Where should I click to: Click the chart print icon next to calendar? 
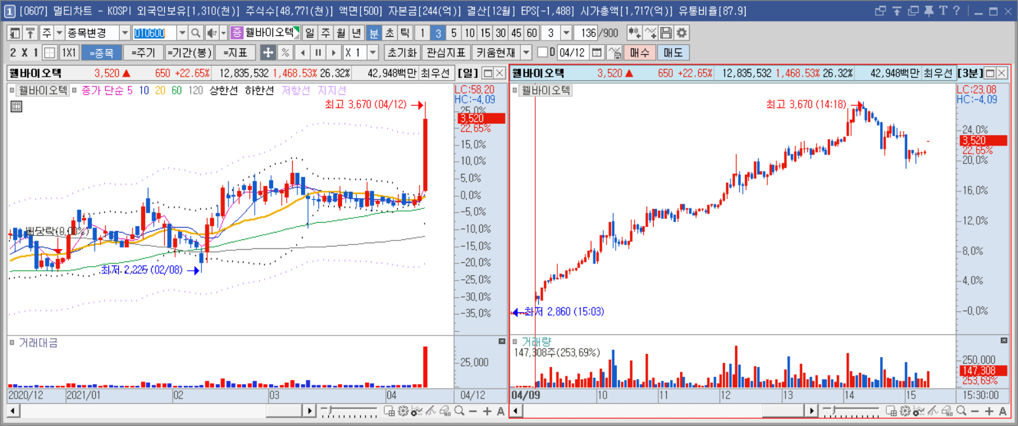[x=614, y=52]
